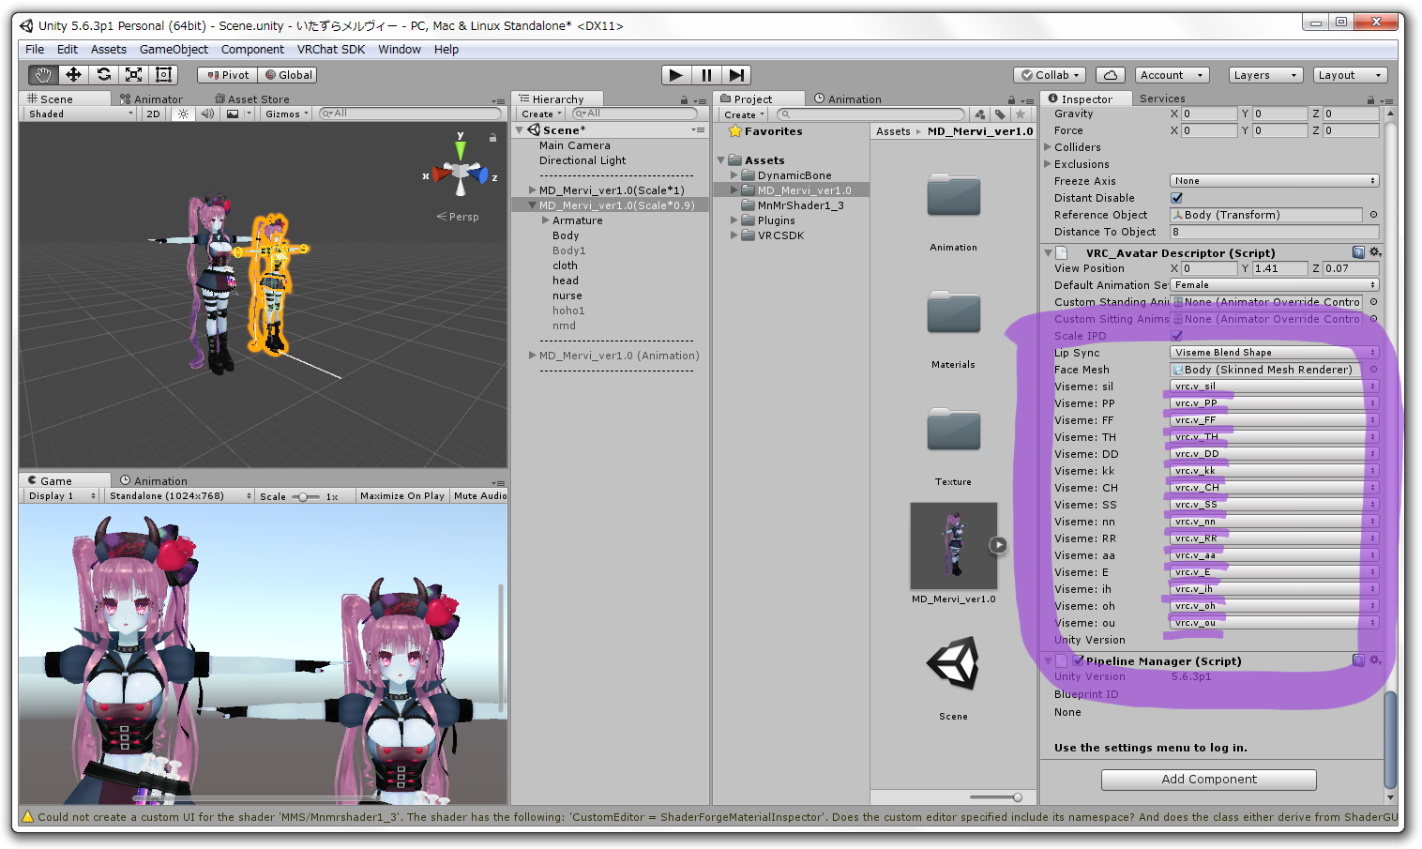This screenshot has width=1422, height=849.
Task: Click Add Component button
Action: (x=1208, y=780)
